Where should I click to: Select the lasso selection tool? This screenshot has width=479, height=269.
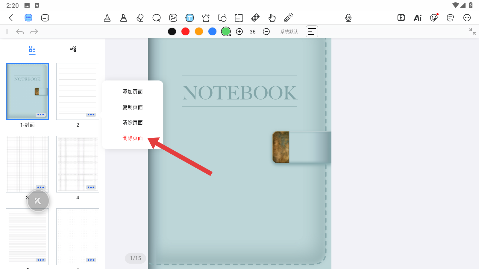tap(156, 18)
